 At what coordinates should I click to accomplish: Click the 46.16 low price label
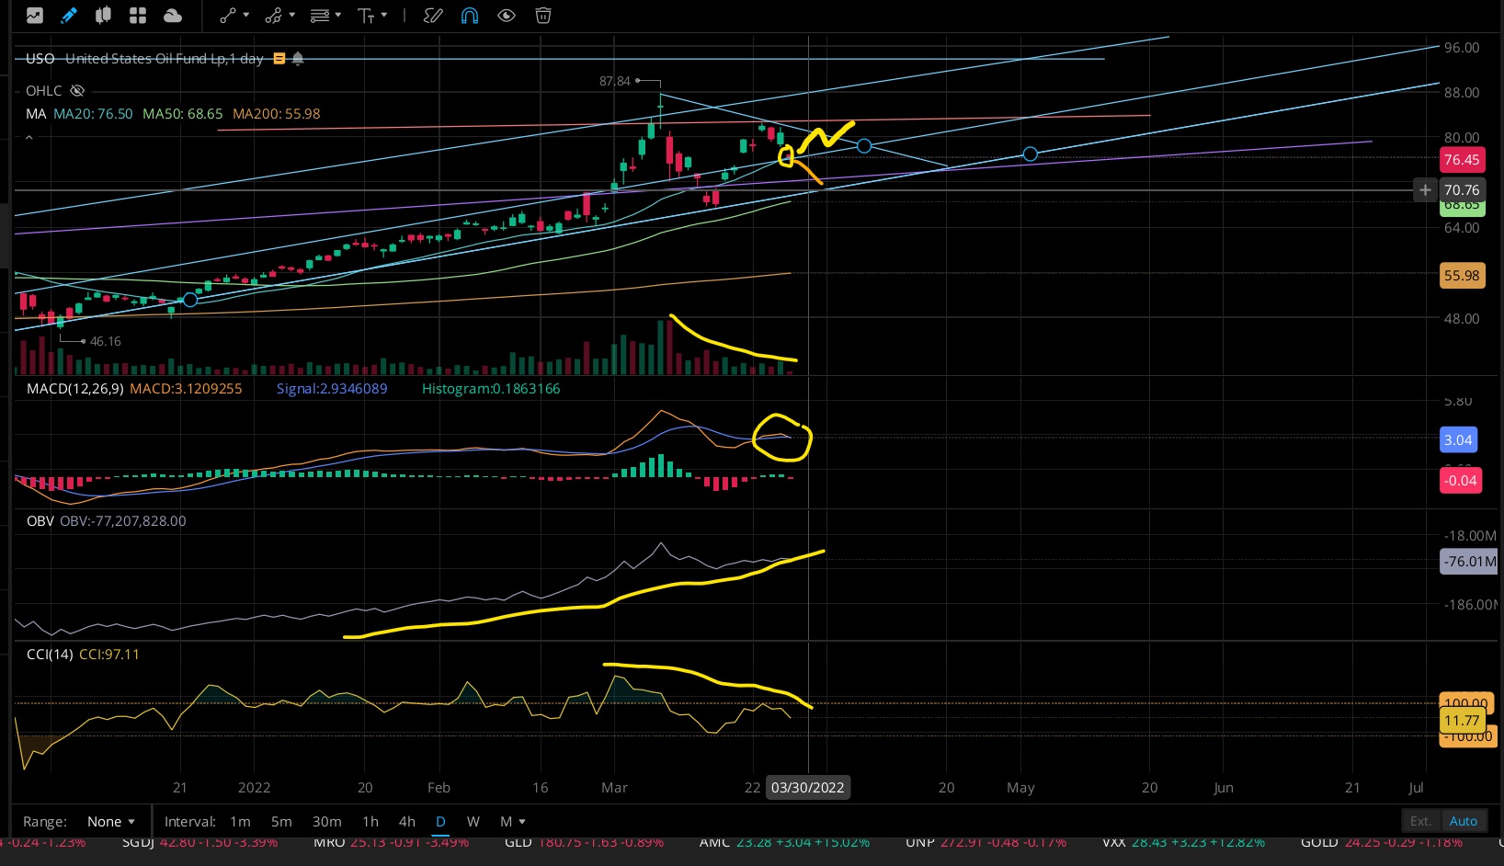(105, 341)
